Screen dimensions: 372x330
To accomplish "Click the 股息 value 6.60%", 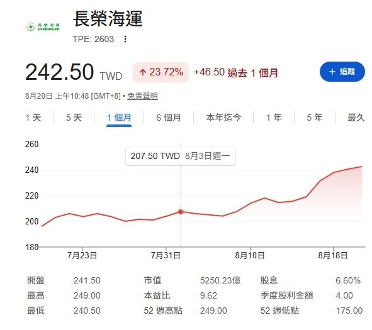I will [x=348, y=280].
